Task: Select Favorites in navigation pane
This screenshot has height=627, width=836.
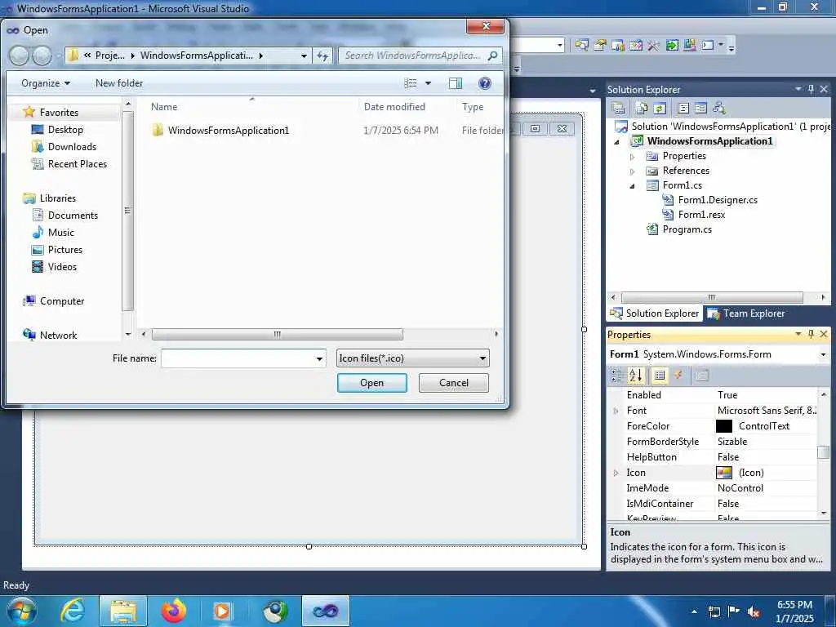Action: (x=59, y=113)
